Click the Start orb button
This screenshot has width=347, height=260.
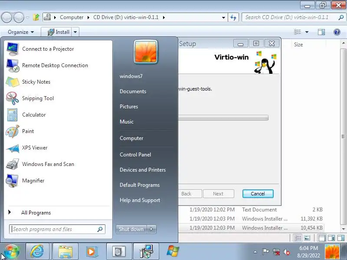coord(12,251)
